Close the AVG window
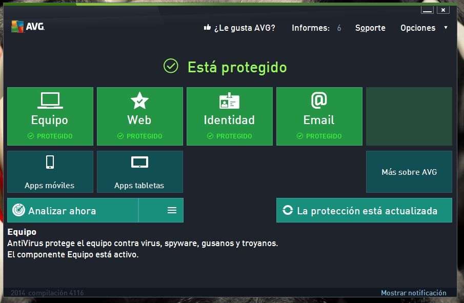This screenshot has width=464, height=303. point(443,10)
